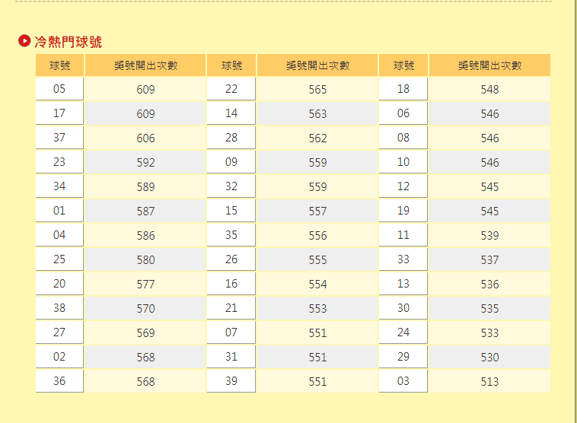Select ball number 30 cell
The image size is (577, 423).
pos(403,307)
